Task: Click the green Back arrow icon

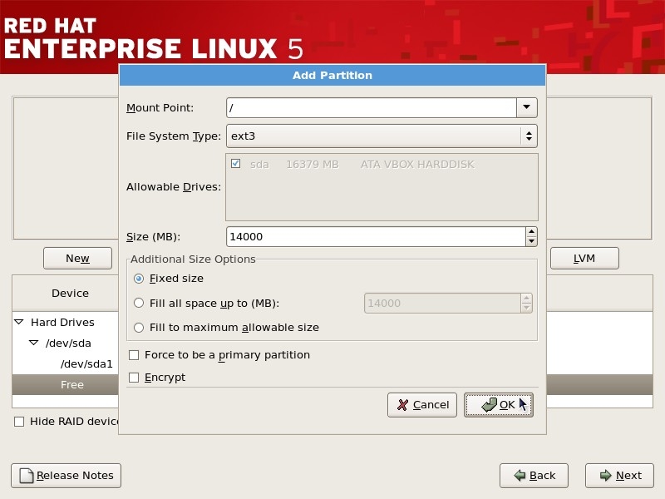Action: coord(520,476)
